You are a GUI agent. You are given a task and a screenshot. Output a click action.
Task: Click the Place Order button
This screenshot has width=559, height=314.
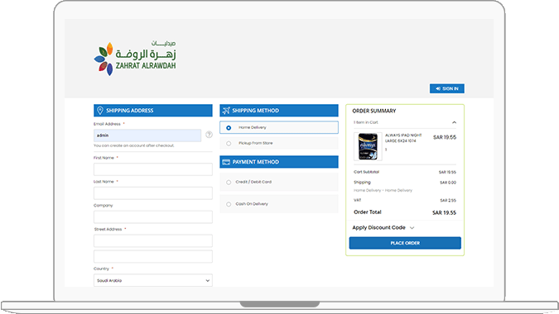pos(405,243)
